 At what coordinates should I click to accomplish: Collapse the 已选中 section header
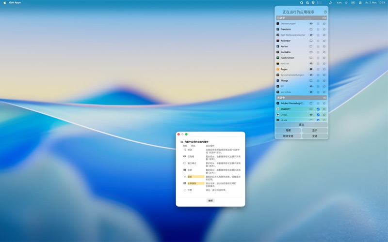coord(301,18)
